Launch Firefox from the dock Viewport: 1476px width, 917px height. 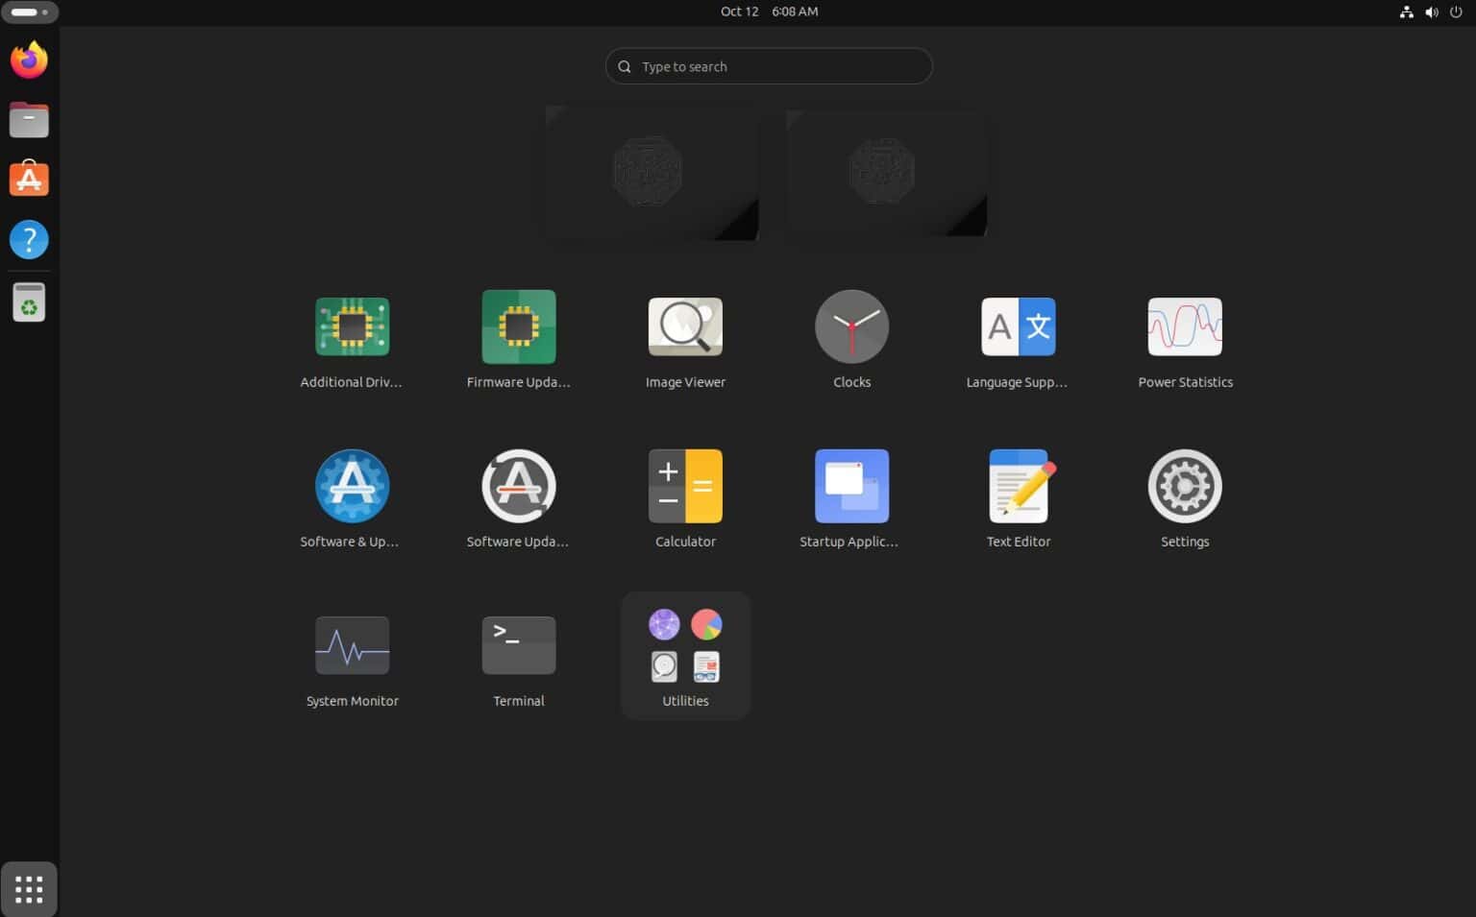click(29, 60)
